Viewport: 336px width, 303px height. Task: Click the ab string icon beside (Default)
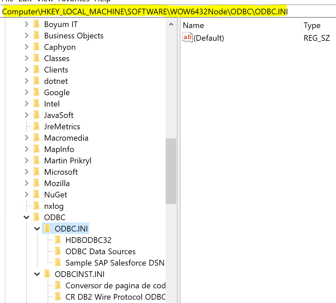coord(187,38)
